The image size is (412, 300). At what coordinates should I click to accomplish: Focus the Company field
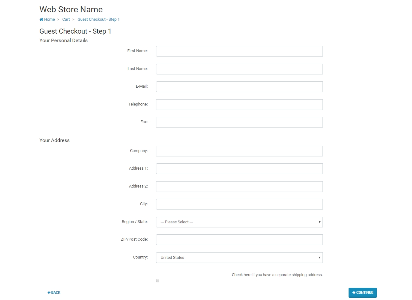239,151
